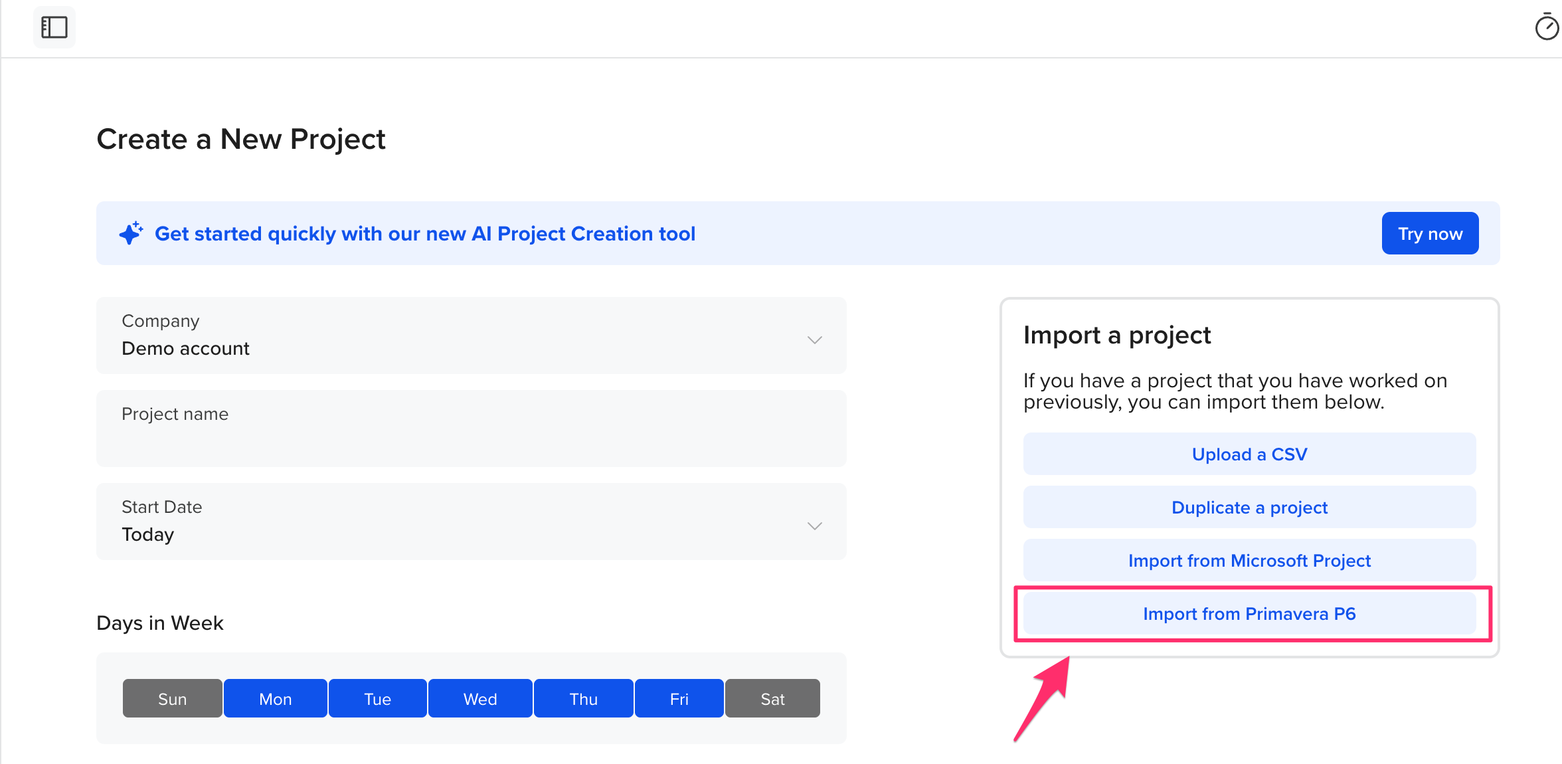This screenshot has height=764, width=1562.
Task: Open the timer stopwatch icon
Action: coord(1547,27)
